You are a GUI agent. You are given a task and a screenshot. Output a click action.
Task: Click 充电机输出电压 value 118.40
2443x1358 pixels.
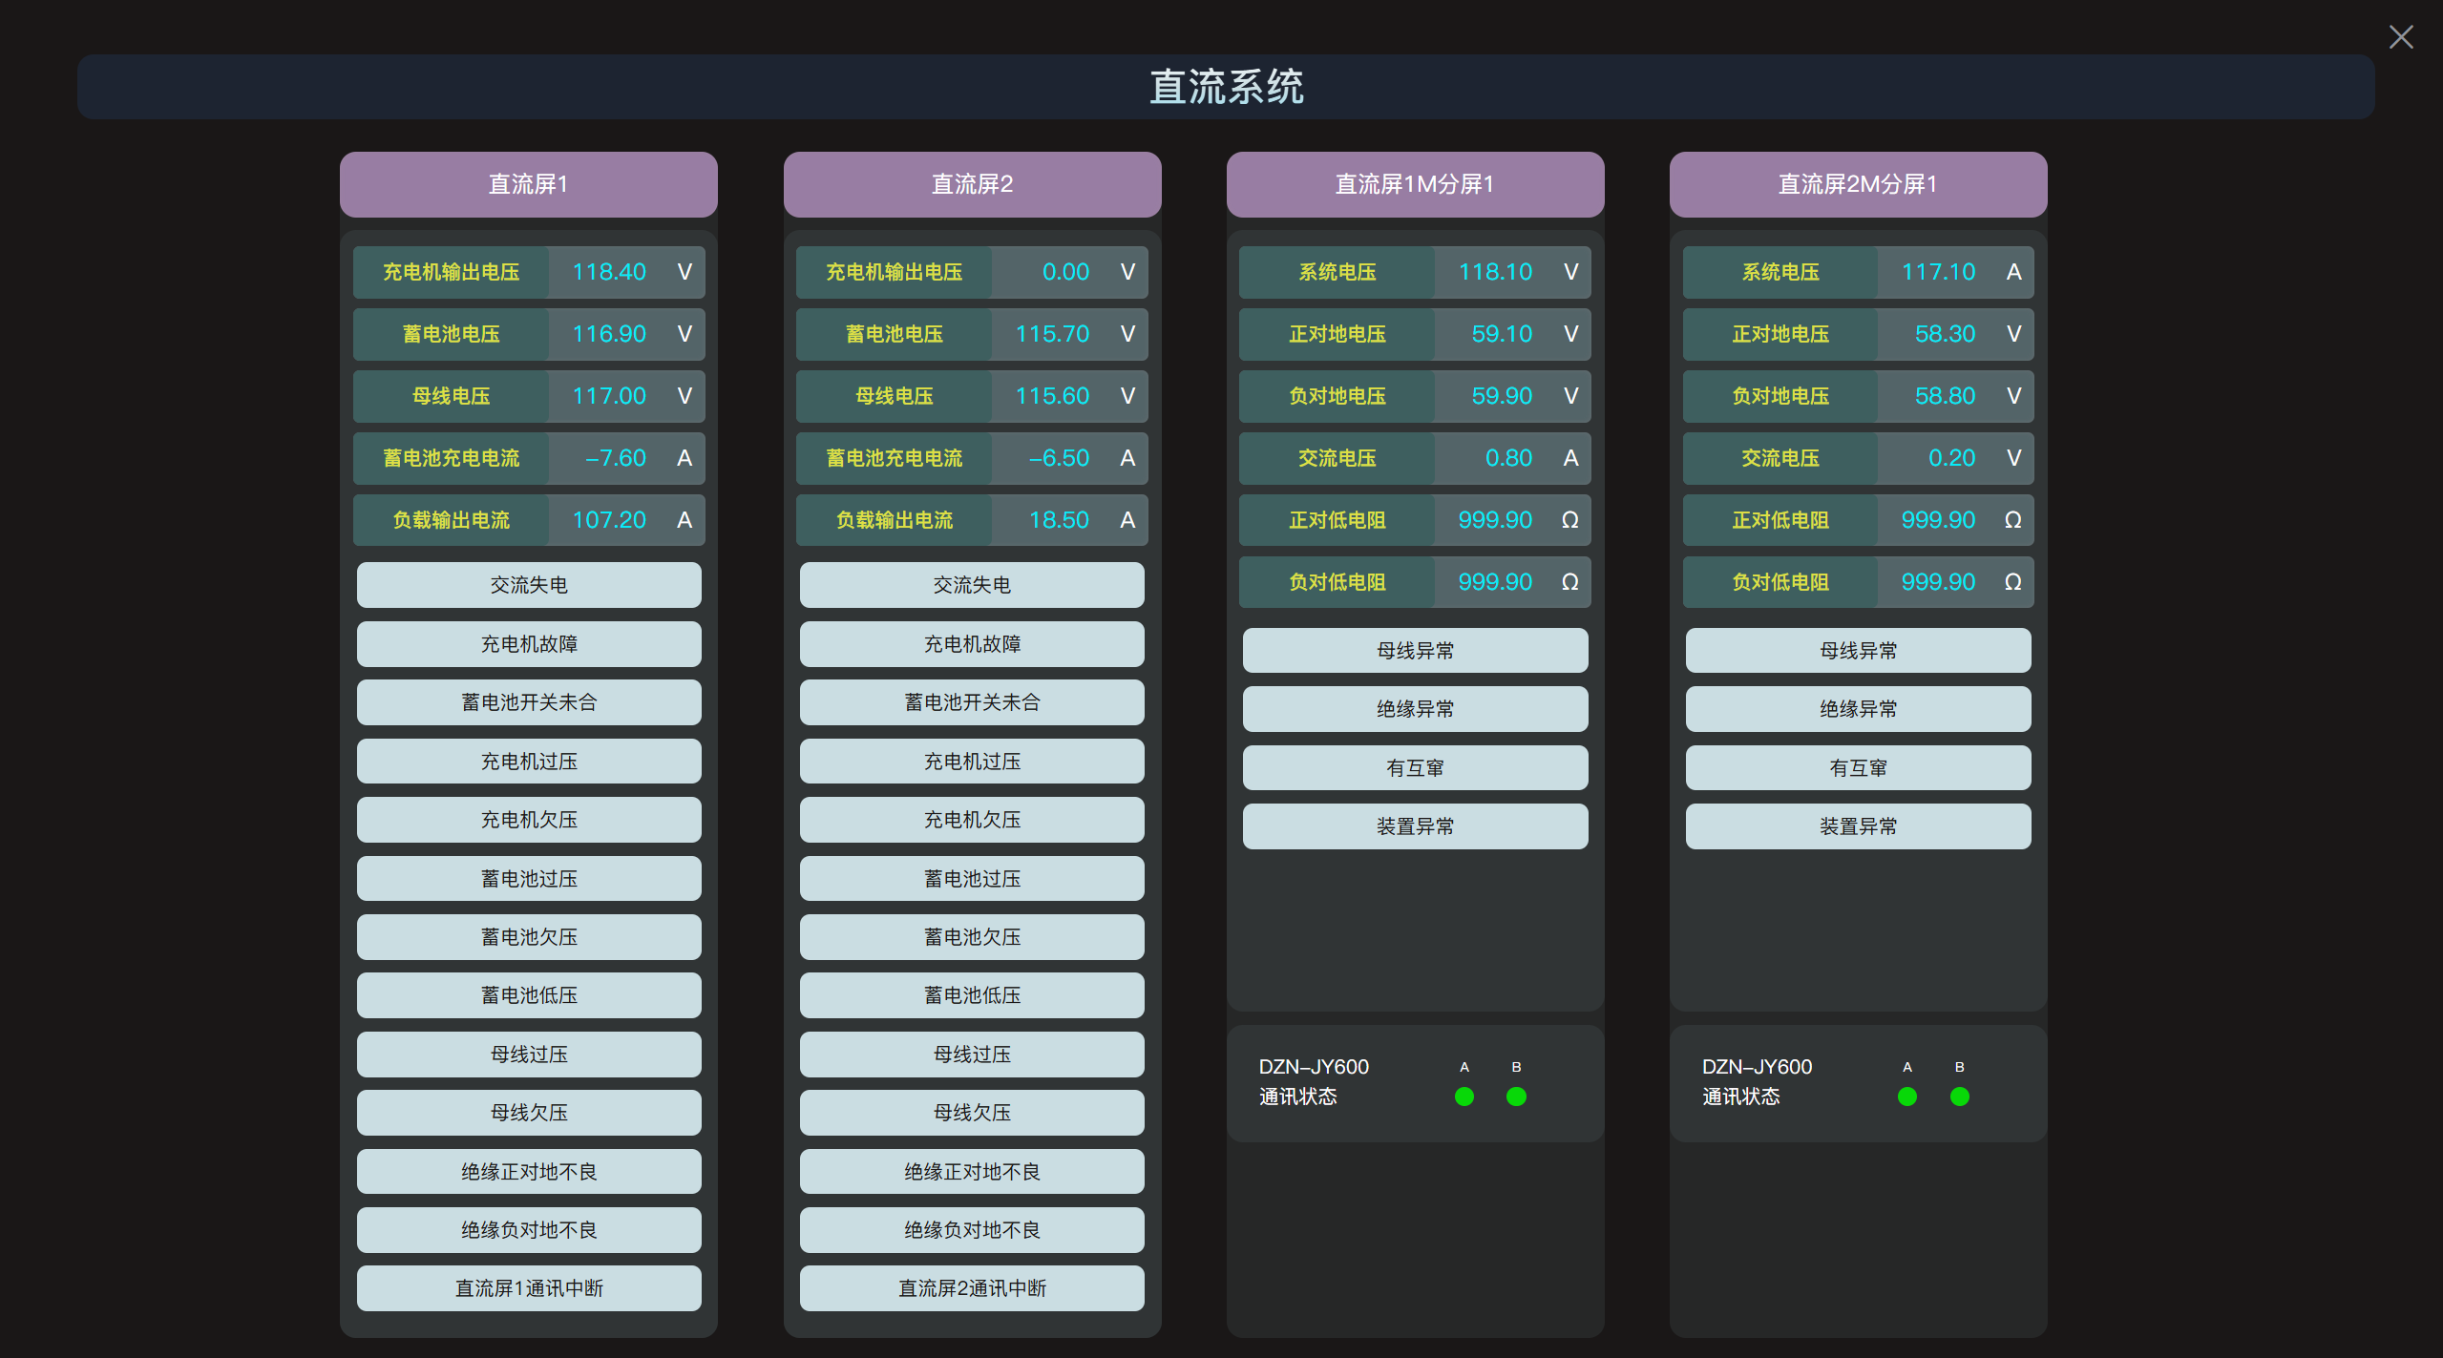point(609,272)
